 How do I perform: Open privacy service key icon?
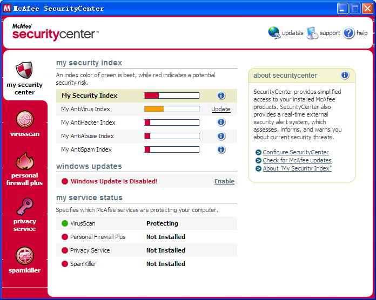pyautogui.click(x=25, y=207)
